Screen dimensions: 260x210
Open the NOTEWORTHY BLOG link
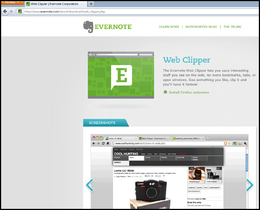point(201,27)
